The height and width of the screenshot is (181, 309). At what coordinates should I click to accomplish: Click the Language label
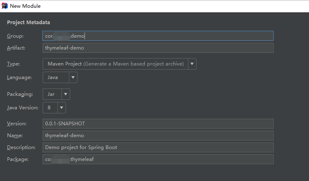19,77
